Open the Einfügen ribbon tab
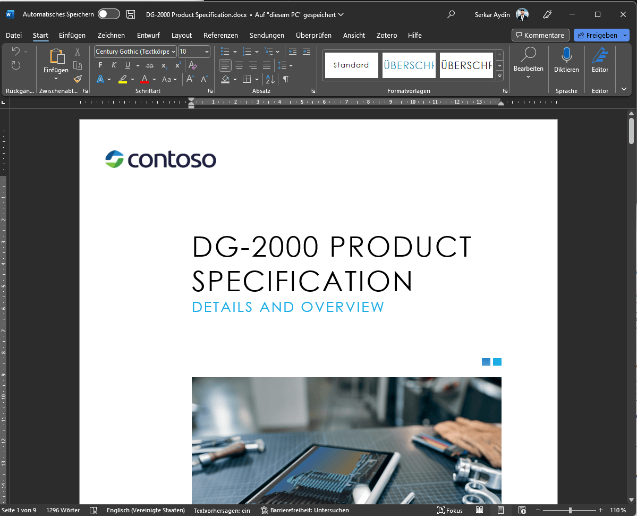The image size is (637, 516). [x=72, y=35]
